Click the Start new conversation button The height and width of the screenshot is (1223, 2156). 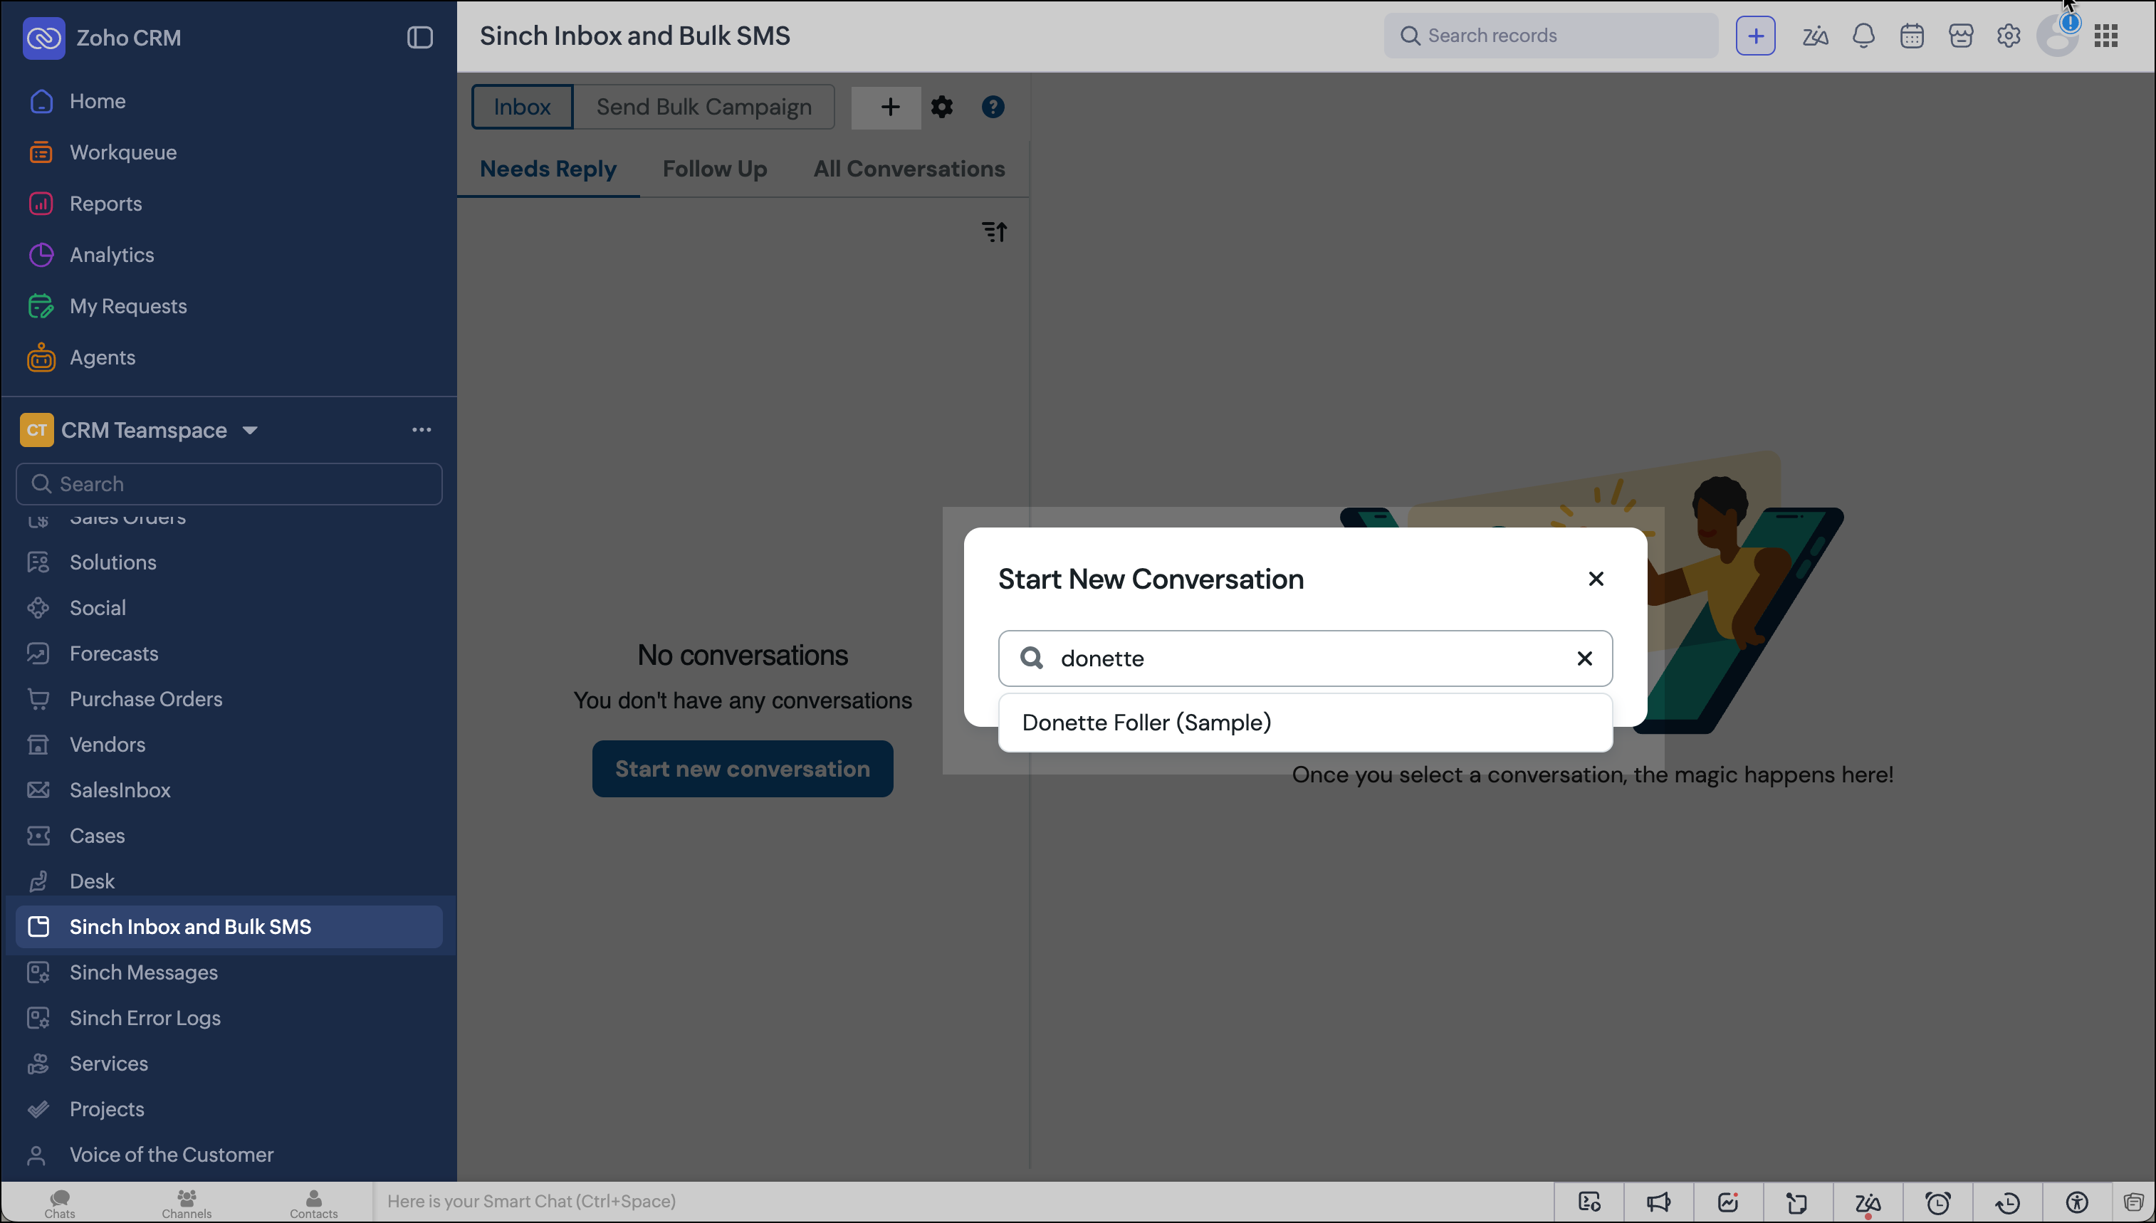743,770
